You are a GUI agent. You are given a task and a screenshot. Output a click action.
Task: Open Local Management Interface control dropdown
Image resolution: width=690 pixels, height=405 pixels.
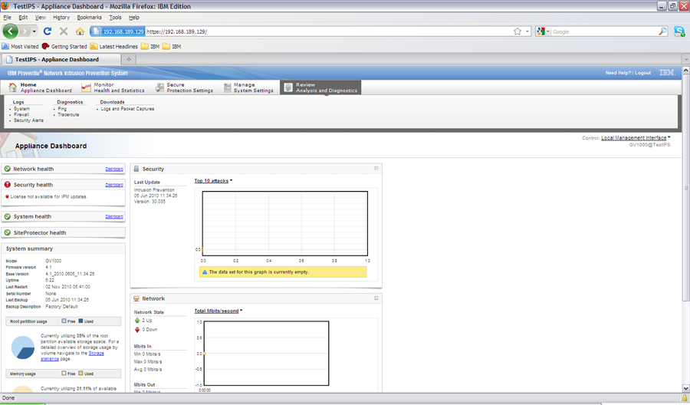pos(636,138)
